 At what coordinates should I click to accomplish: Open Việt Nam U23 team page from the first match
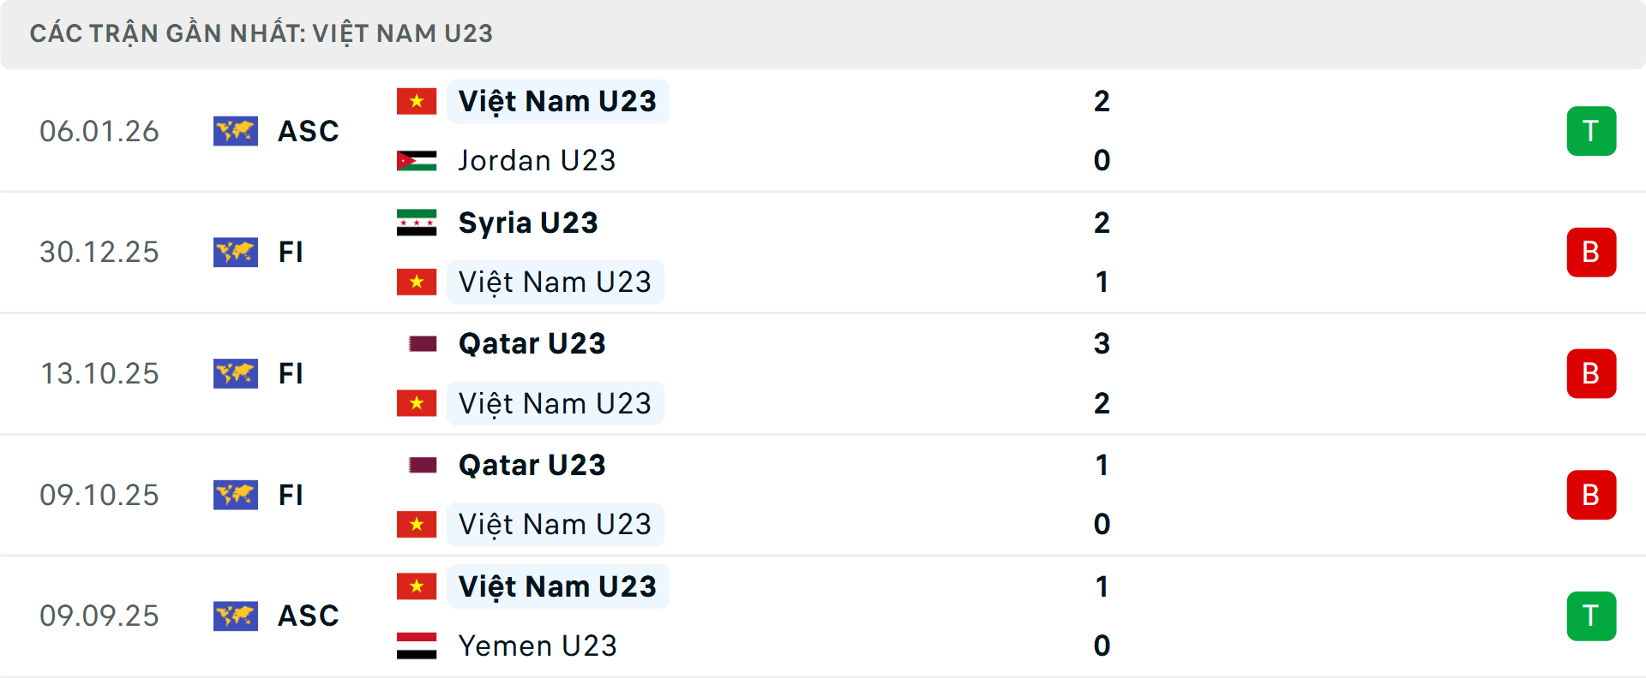click(x=557, y=100)
